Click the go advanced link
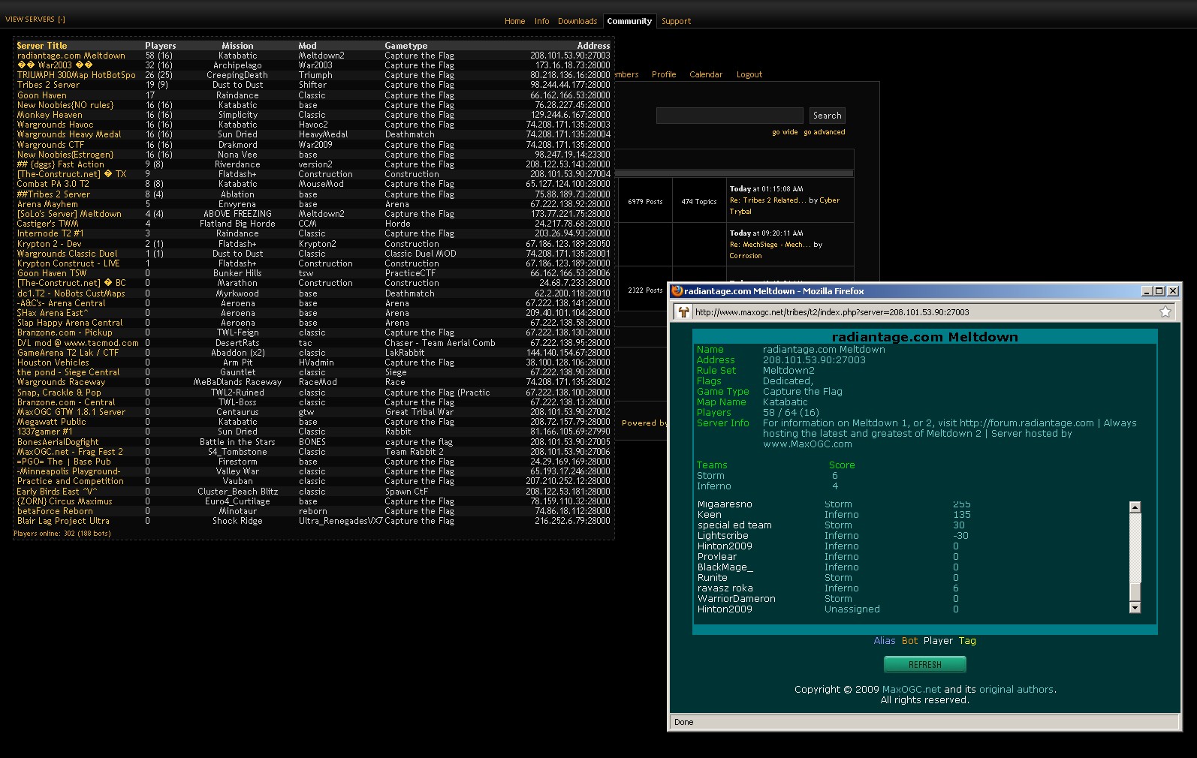This screenshot has width=1197, height=758. 824,132
